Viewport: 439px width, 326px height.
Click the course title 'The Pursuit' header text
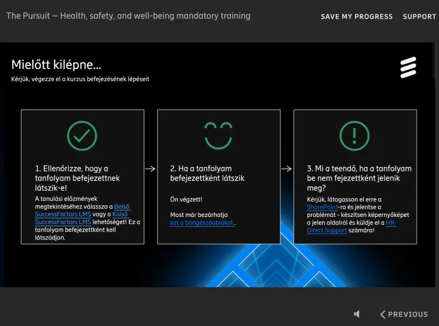128,16
